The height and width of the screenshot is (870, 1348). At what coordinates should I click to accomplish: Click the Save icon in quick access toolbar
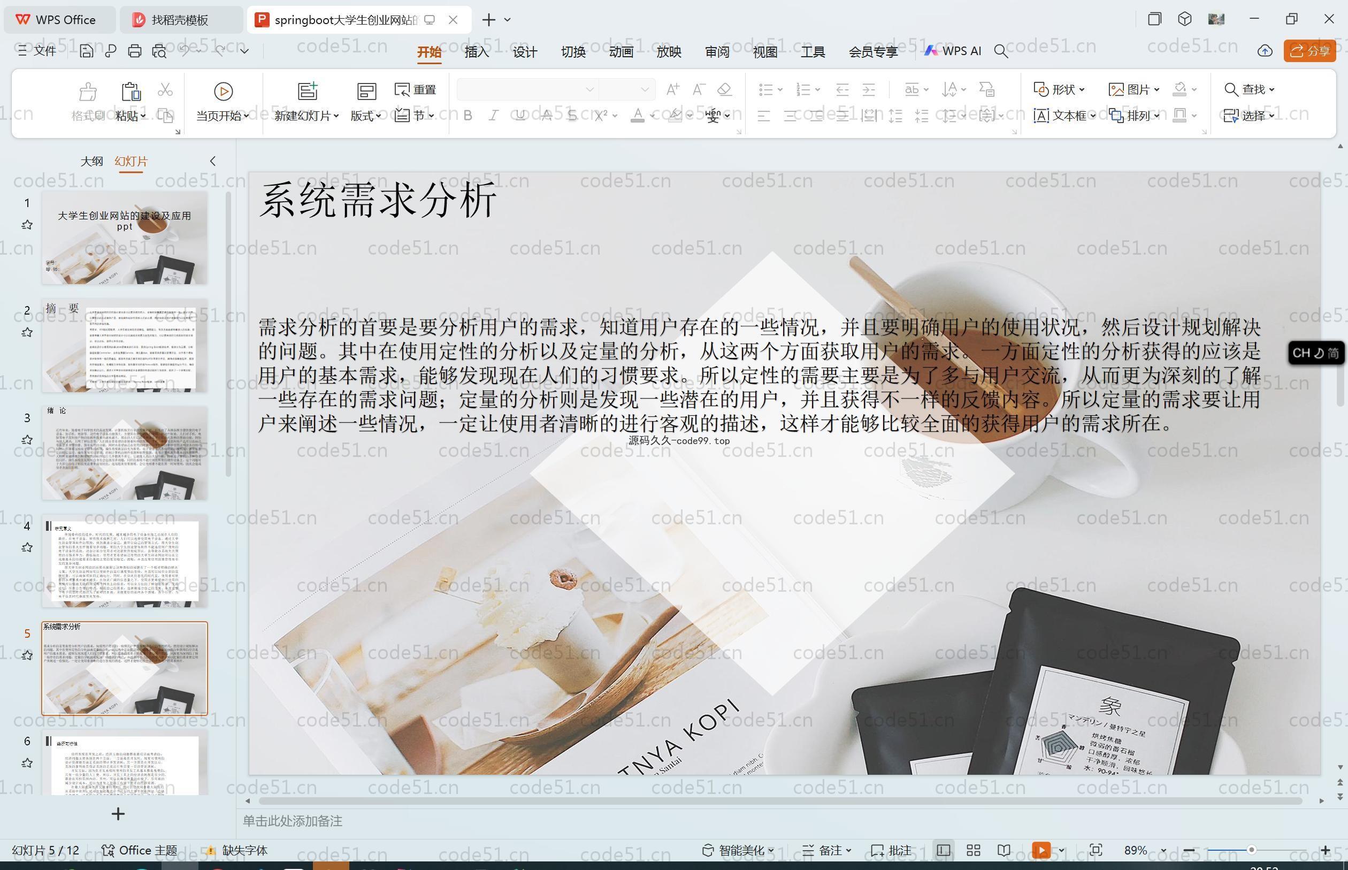(87, 51)
